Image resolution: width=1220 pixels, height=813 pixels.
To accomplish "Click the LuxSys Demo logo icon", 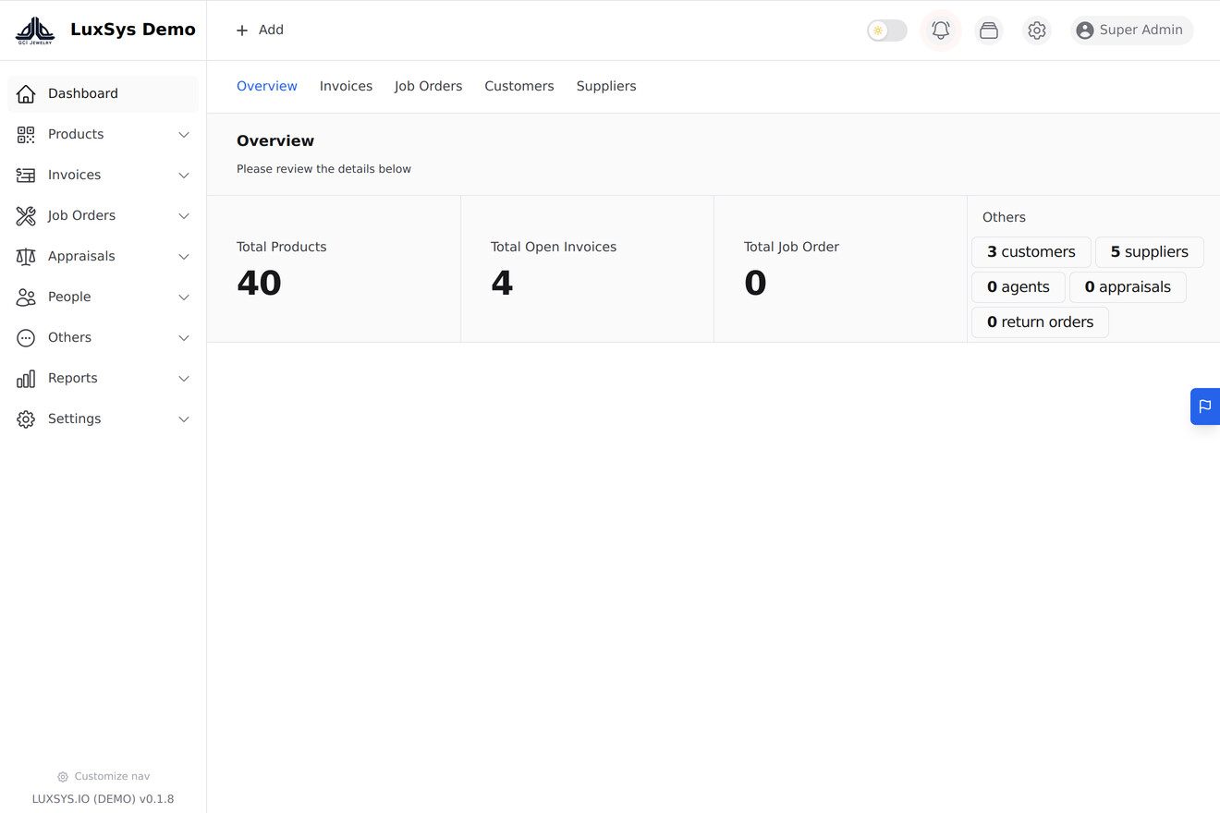I will (x=35, y=30).
